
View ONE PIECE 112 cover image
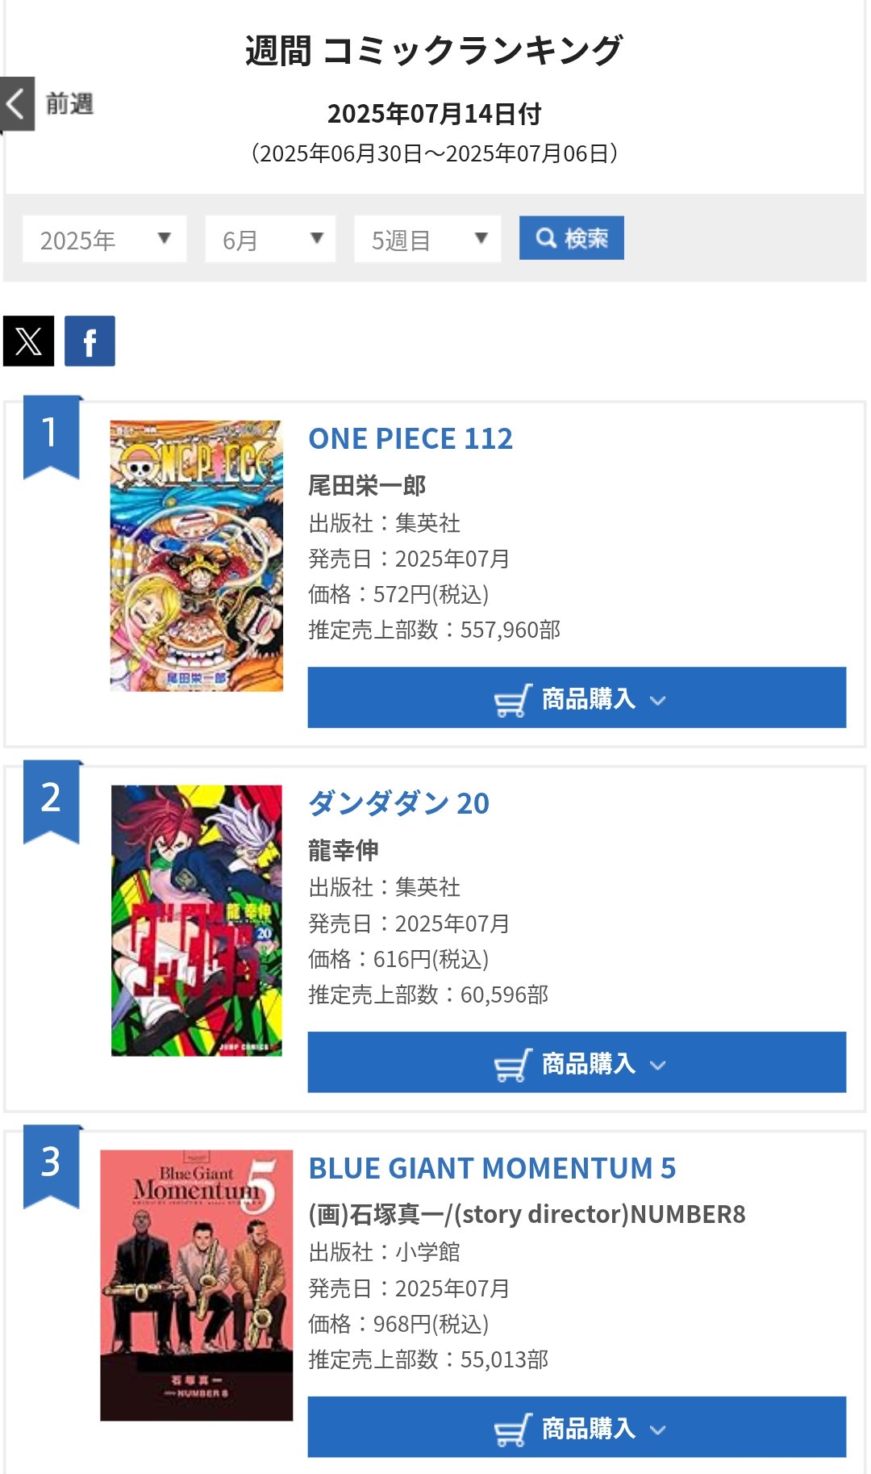tap(197, 555)
